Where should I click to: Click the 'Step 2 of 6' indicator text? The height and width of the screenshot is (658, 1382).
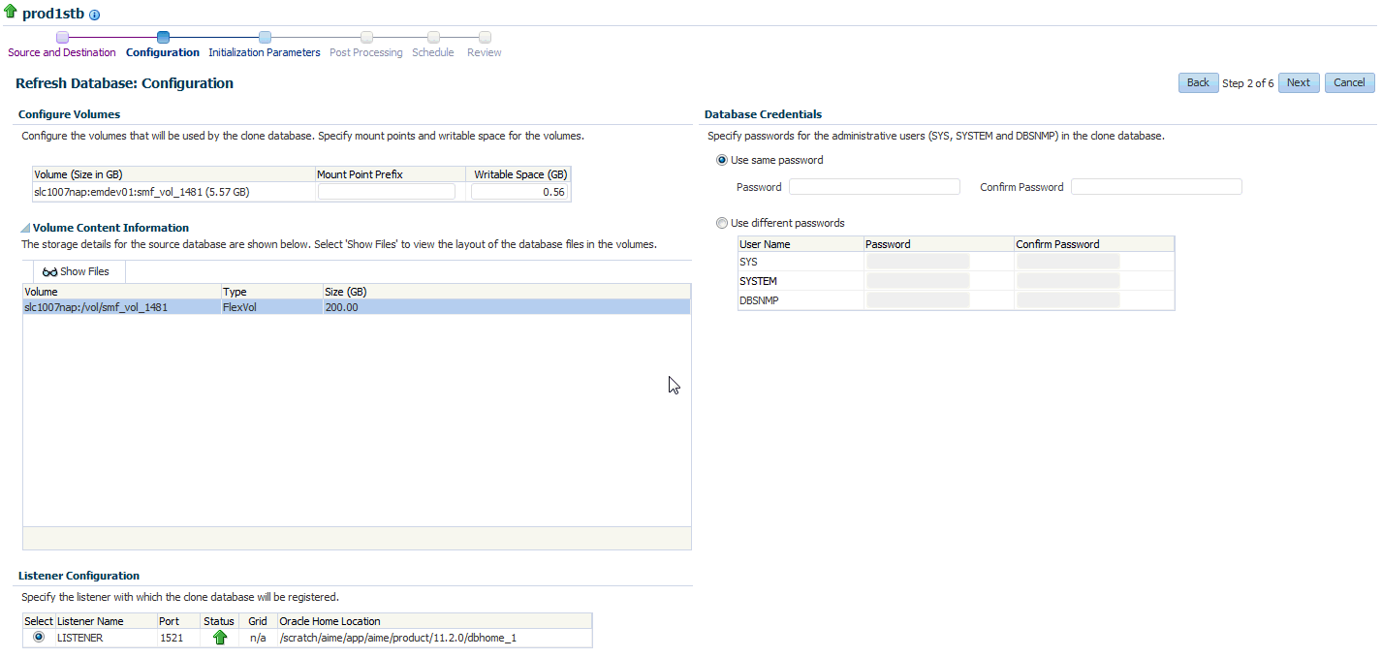click(1248, 83)
